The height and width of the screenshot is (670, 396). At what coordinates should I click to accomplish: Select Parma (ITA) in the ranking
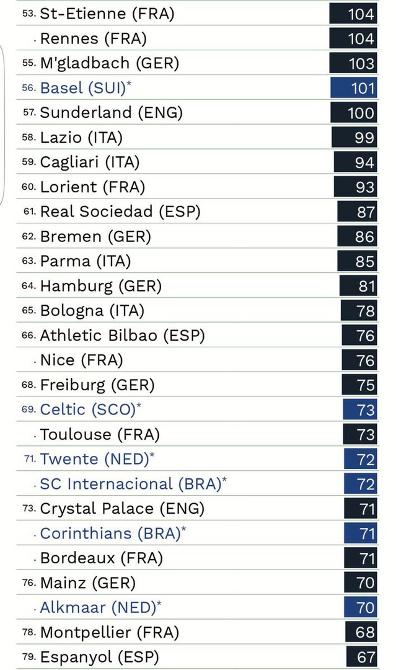click(x=86, y=261)
